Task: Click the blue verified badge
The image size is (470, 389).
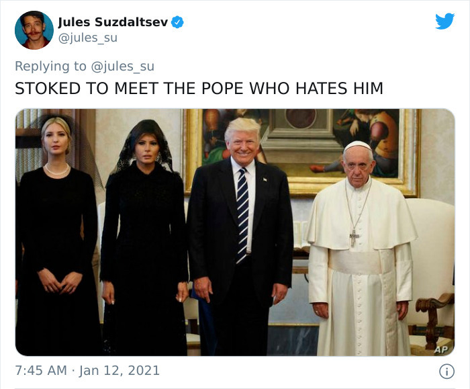Action: coord(177,22)
